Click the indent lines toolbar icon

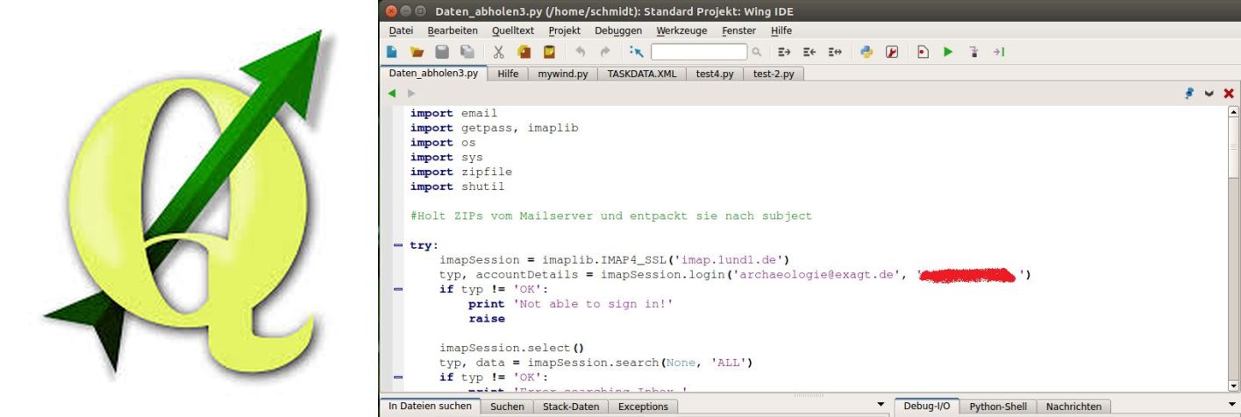783,53
